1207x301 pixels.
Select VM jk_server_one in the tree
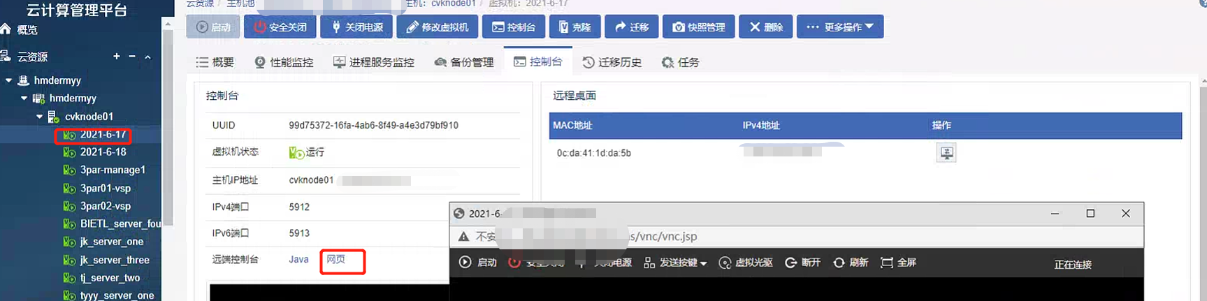tap(112, 242)
